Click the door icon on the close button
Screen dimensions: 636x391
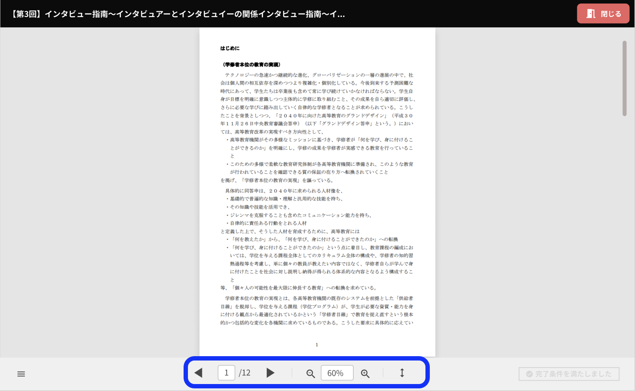pos(591,14)
